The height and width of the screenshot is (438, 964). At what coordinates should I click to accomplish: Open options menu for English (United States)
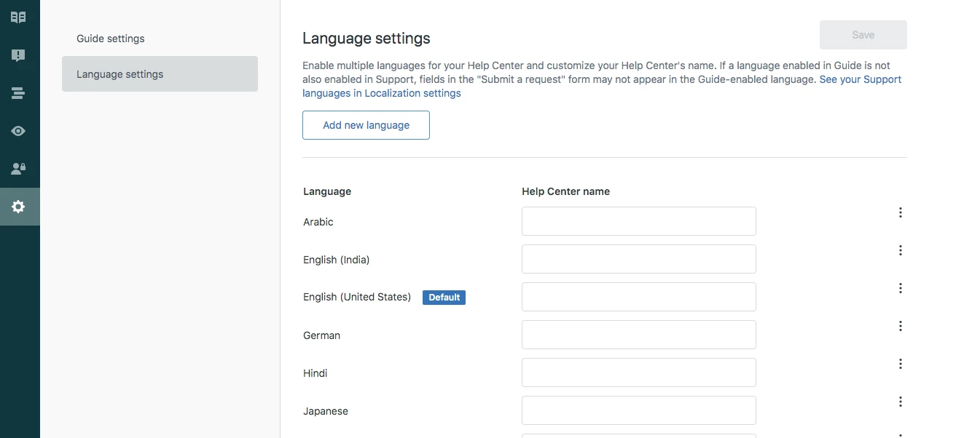pyautogui.click(x=901, y=288)
